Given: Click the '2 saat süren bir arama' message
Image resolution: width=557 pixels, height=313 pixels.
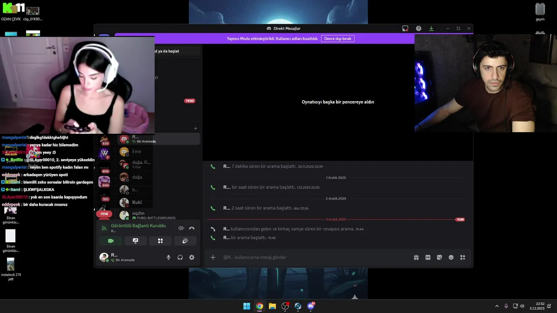Looking at the screenshot, I should tap(266, 208).
